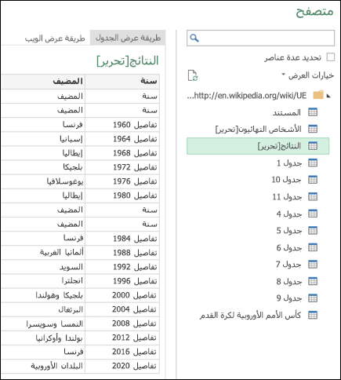Click the سنة column header
Screen dimensions: 341x380
click(x=122, y=82)
